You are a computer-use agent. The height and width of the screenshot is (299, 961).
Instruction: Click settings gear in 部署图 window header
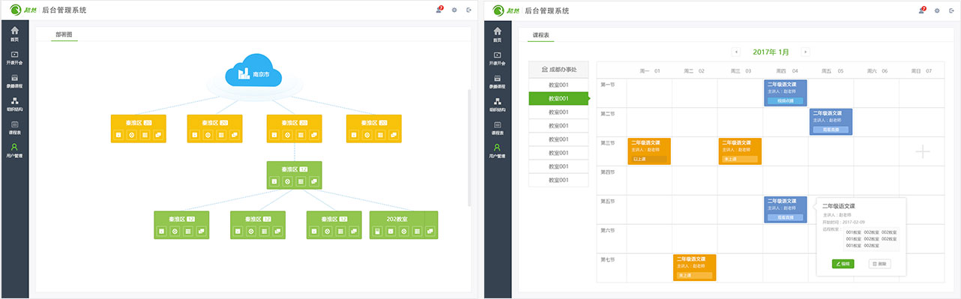click(454, 10)
